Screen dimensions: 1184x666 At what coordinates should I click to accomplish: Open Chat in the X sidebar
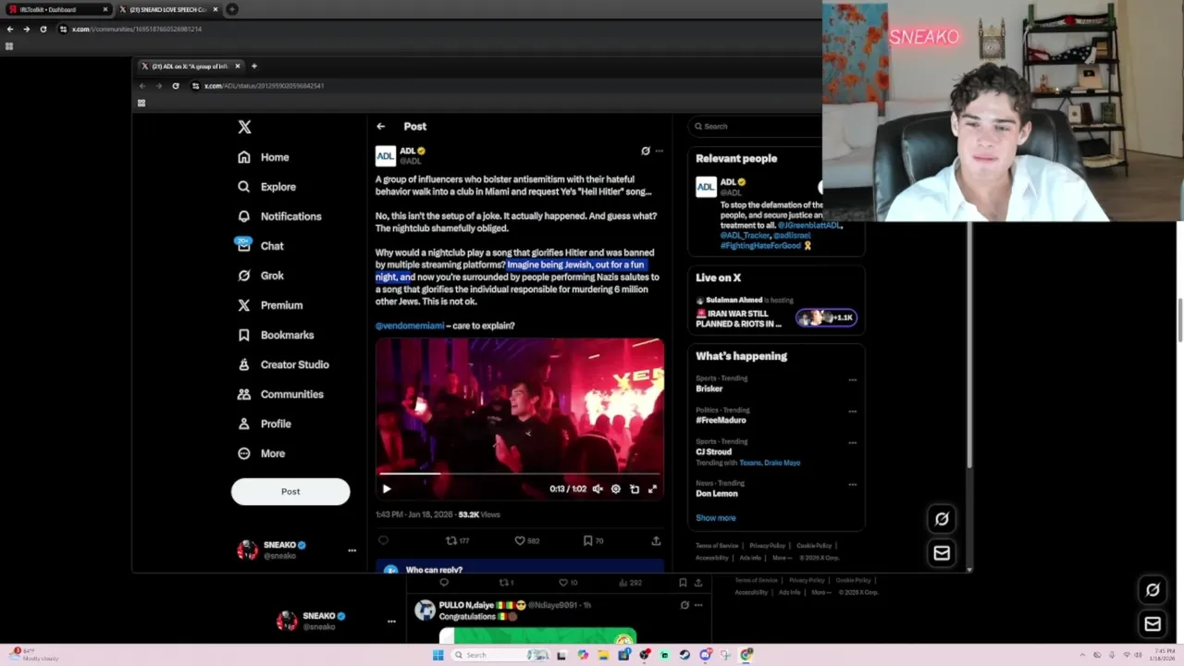coord(261,246)
